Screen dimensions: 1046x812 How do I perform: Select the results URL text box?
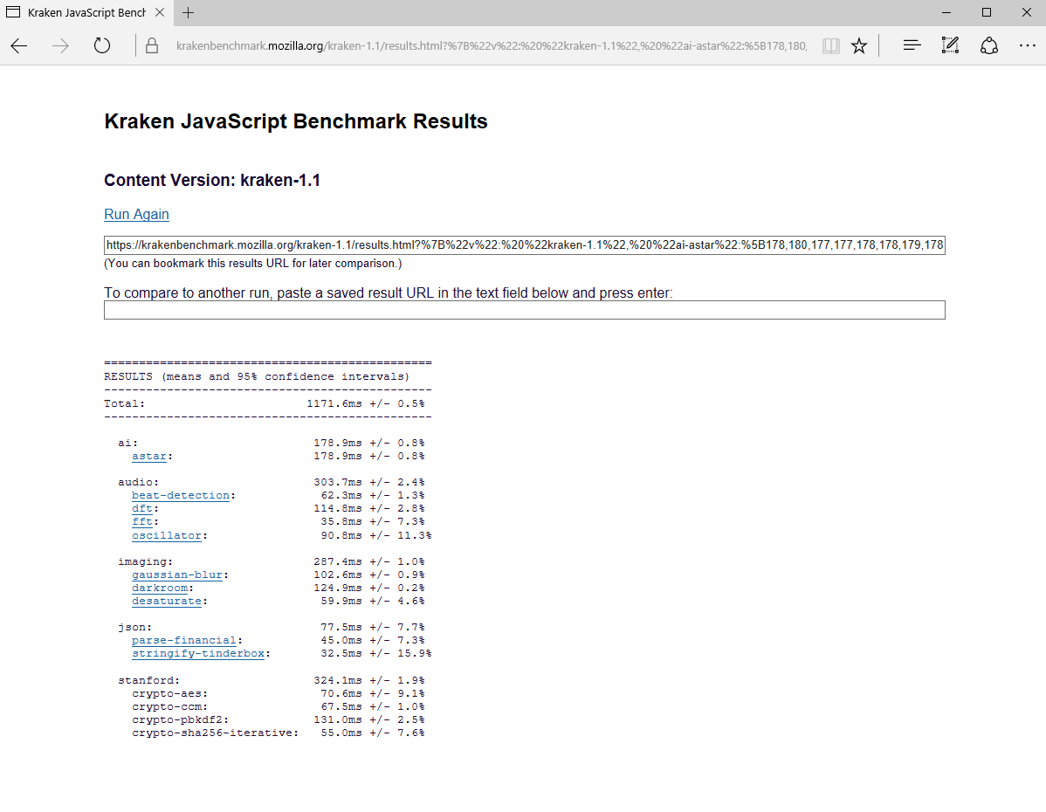525,244
